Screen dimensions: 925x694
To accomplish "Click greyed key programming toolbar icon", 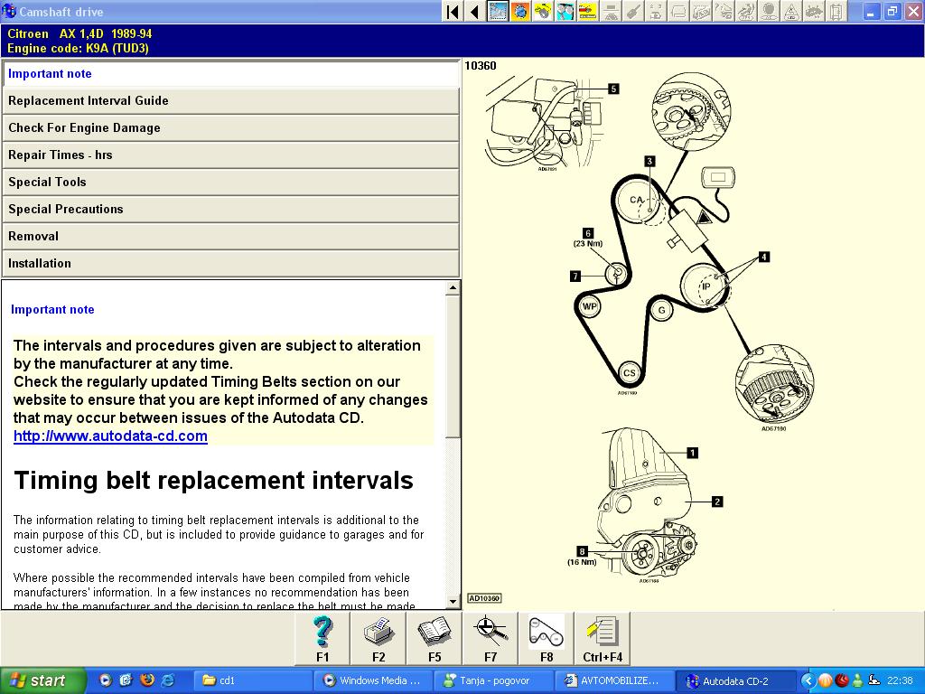I will [x=656, y=11].
